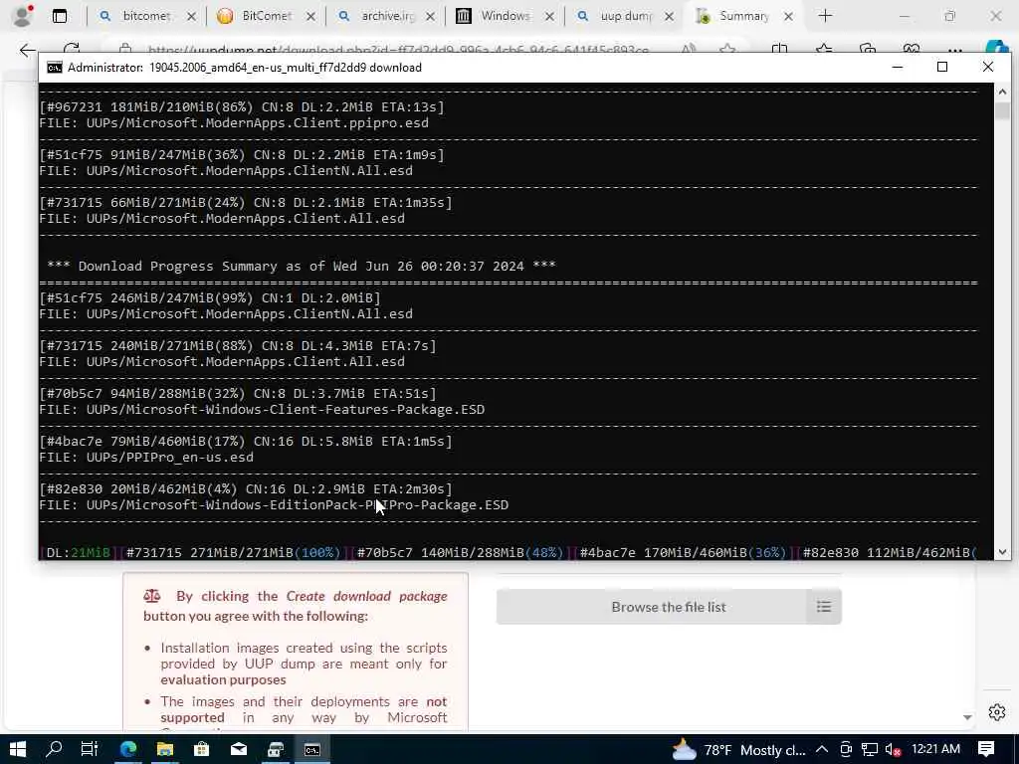Open the command prompt window system menu icon
This screenshot has width=1019, height=764.
tap(55, 68)
